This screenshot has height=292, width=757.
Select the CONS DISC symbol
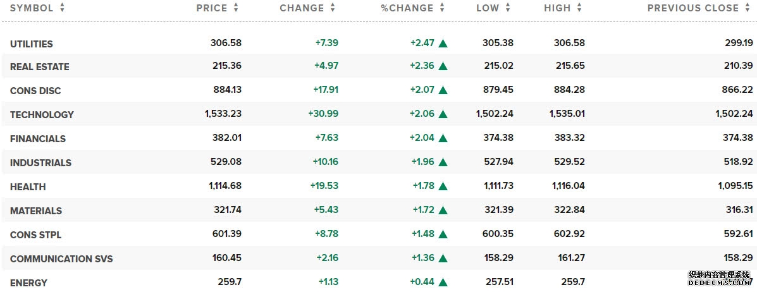coord(35,91)
